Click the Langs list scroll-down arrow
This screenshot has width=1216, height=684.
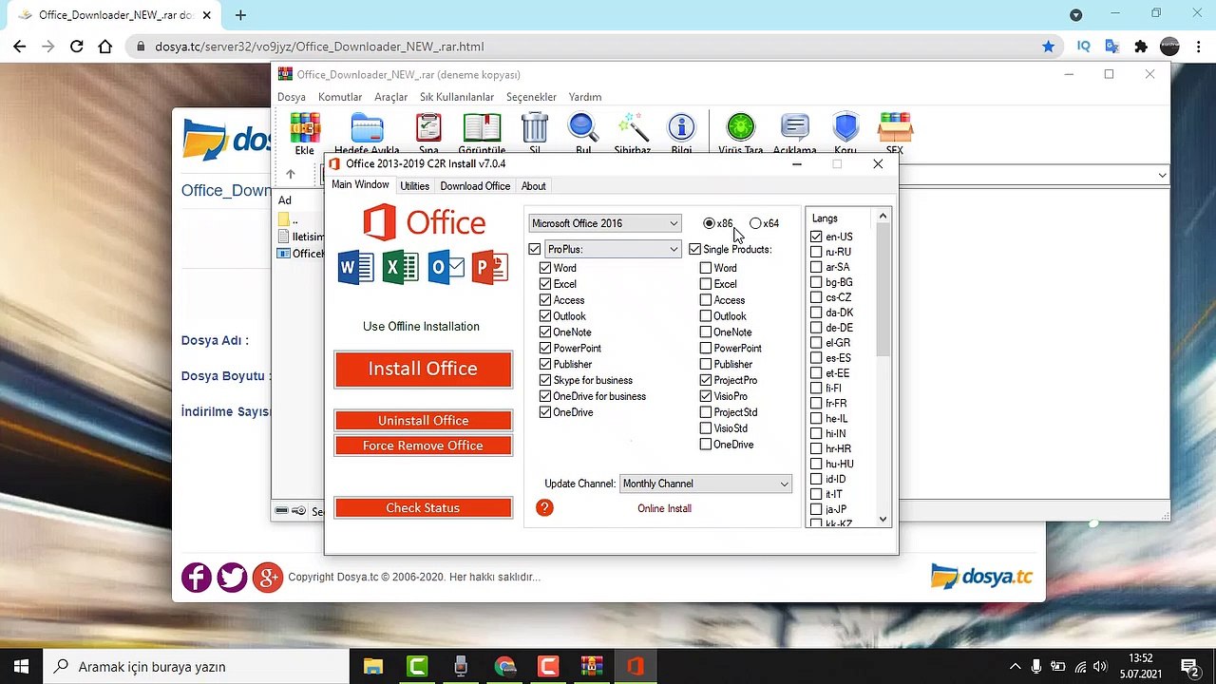(x=883, y=519)
